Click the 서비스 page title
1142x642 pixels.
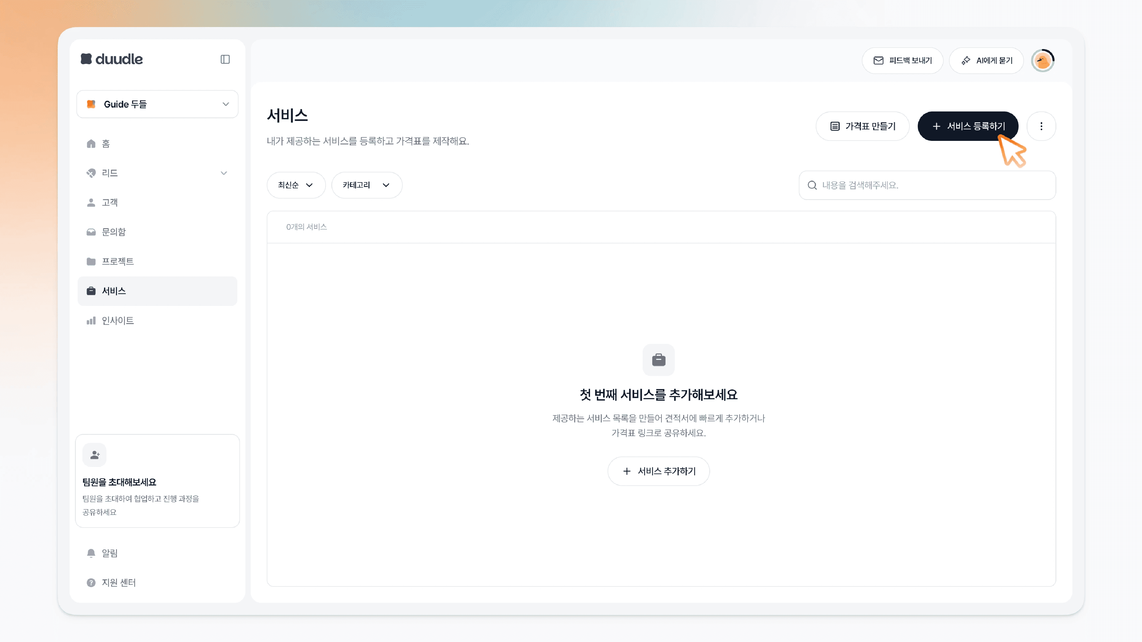pyautogui.click(x=287, y=116)
